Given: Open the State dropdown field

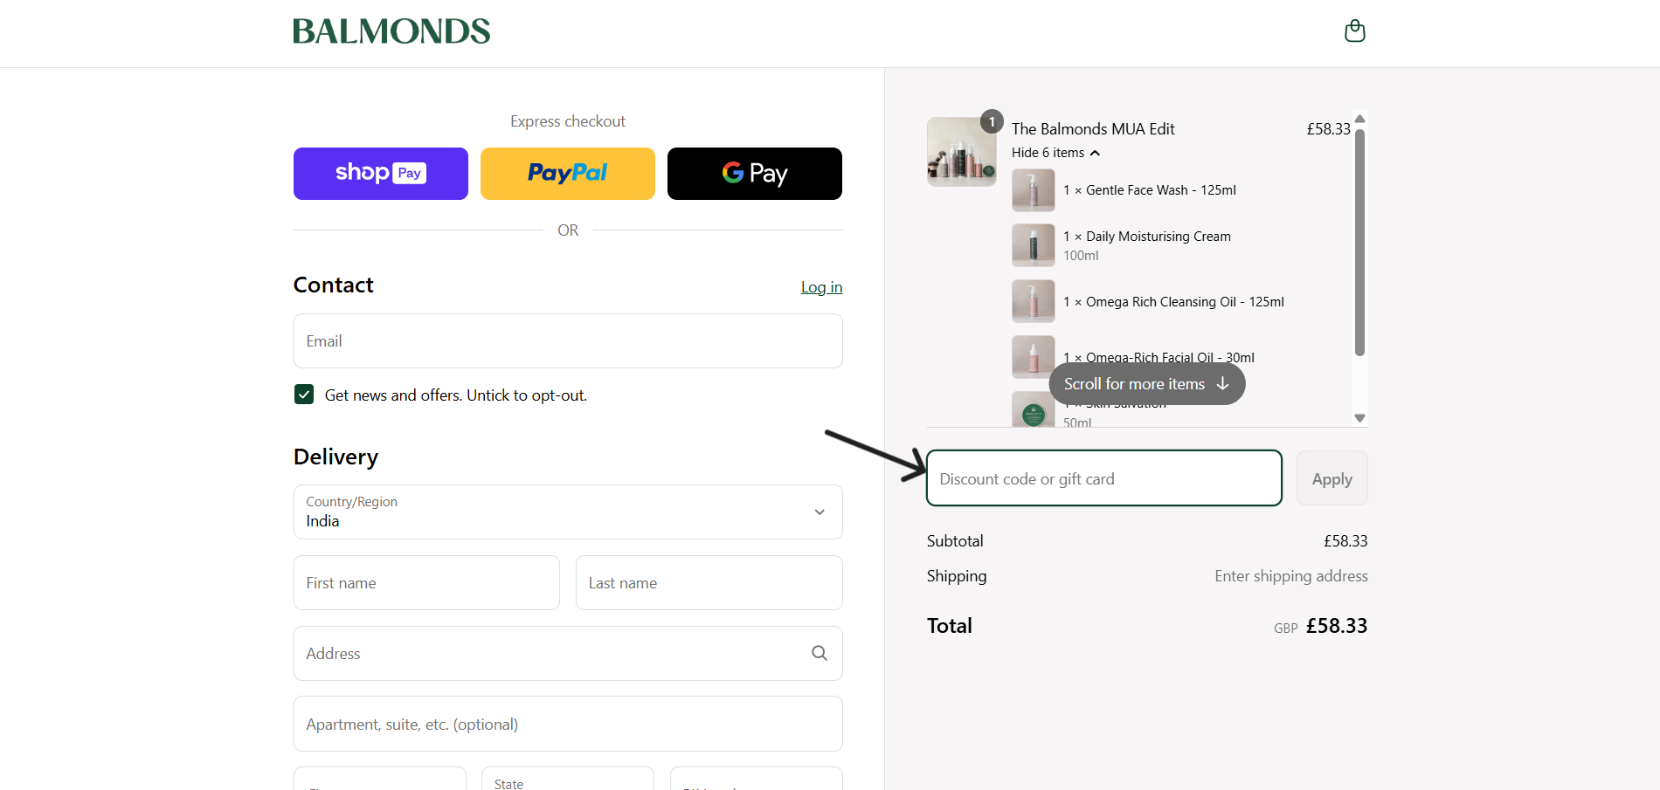Looking at the screenshot, I should click(567, 780).
